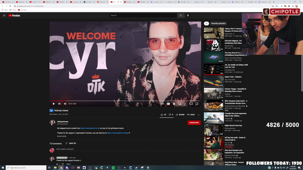Toggle the autoplay switch in the player
This screenshot has height=170, width=303.
[162, 104]
